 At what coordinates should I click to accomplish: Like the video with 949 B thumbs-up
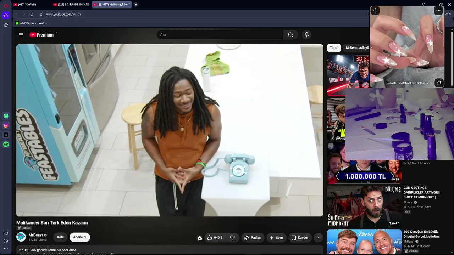(215, 238)
